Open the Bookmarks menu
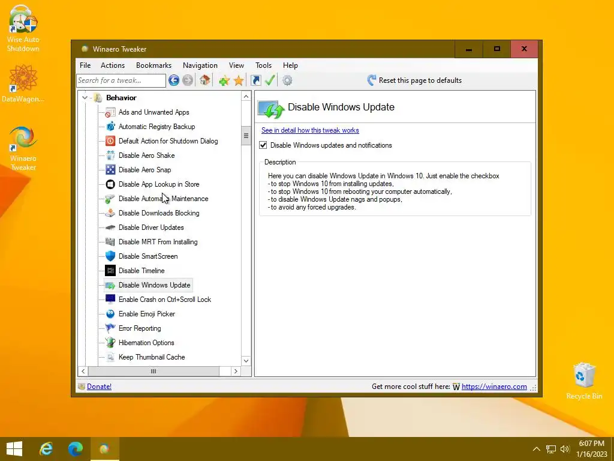 tap(153, 65)
